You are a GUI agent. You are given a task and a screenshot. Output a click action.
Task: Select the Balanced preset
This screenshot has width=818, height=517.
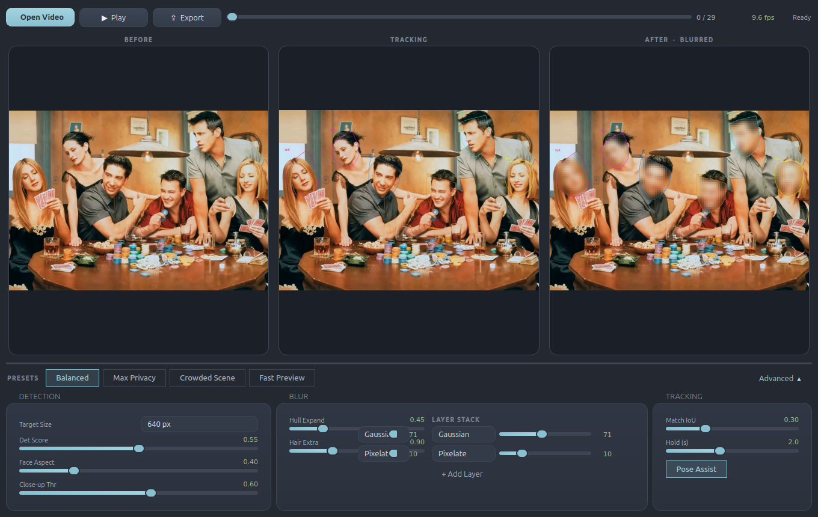(72, 378)
